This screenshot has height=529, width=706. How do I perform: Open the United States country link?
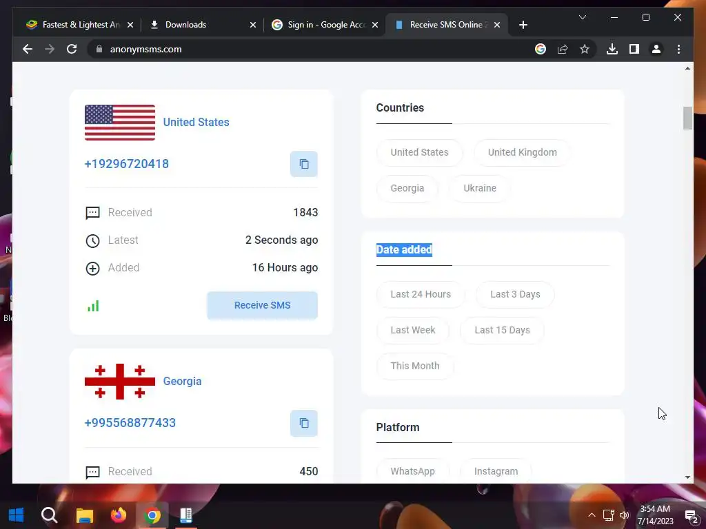pyautogui.click(x=196, y=123)
